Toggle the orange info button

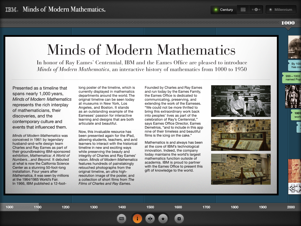(x=137, y=219)
